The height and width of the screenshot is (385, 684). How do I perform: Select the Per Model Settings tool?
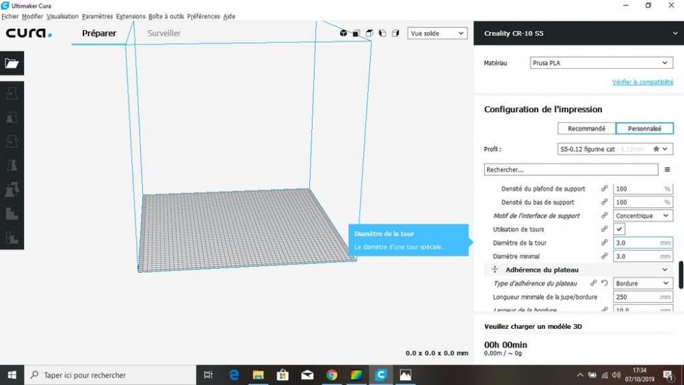tap(12, 189)
